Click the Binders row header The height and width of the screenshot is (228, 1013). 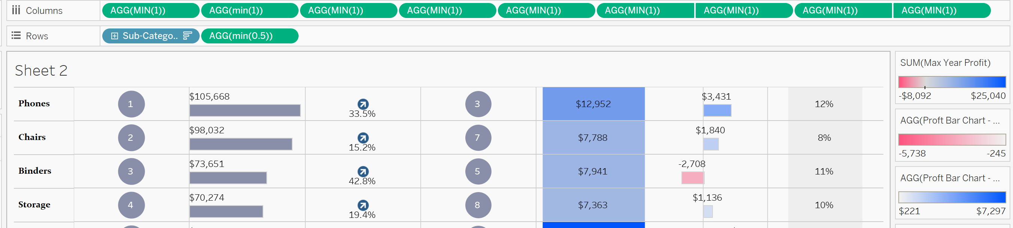point(35,171)
